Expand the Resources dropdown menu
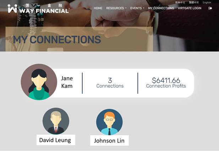This screenshot has width=219, height=151. (116, 8)
